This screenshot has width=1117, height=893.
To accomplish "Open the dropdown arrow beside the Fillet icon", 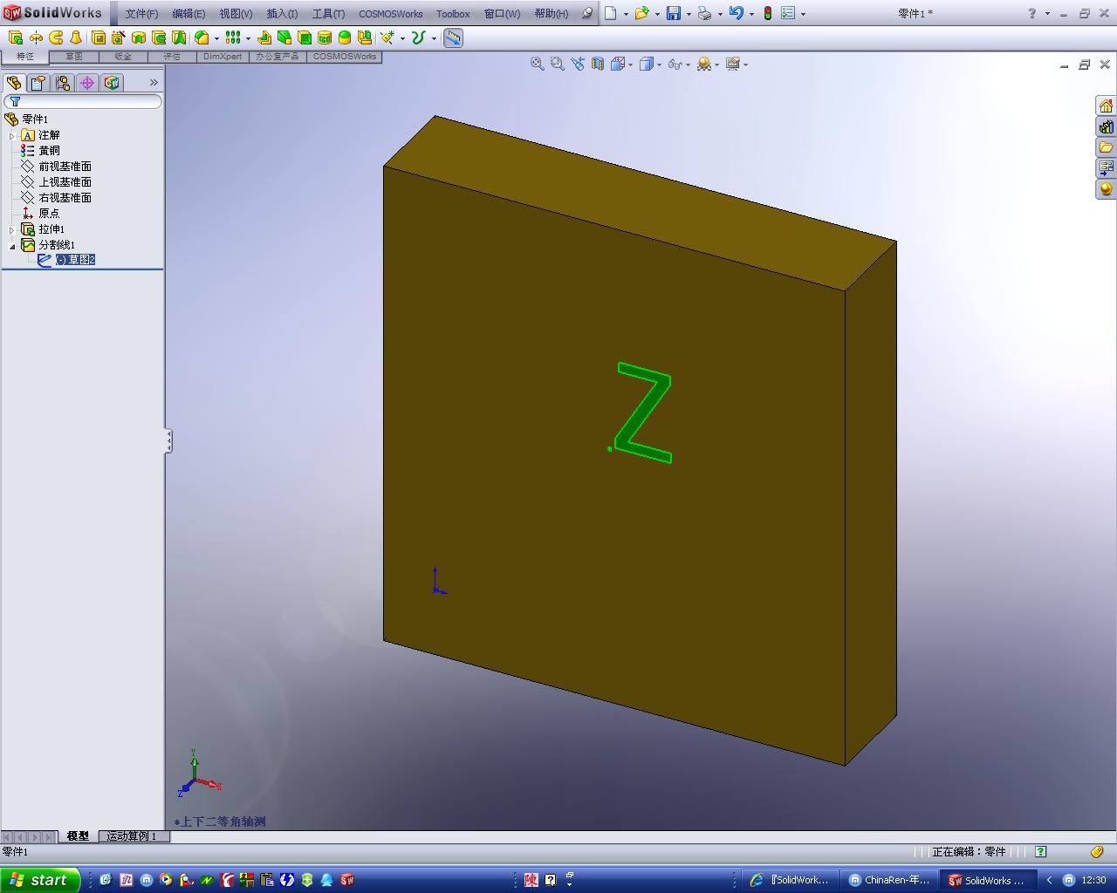I will tap(216, 38).
